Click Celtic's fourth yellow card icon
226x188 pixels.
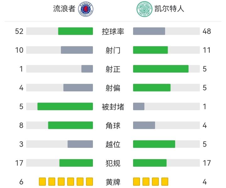pos(165,182)
